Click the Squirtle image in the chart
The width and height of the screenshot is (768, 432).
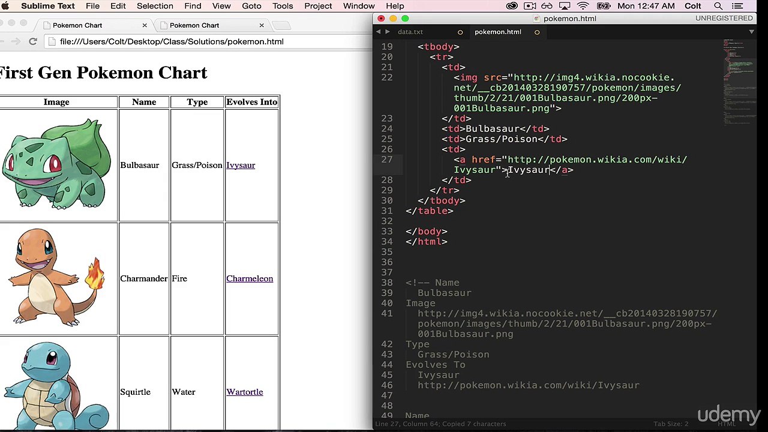tap(57, 385)
